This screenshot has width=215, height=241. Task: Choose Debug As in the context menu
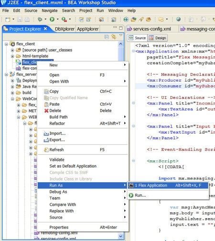click(83, 192)
